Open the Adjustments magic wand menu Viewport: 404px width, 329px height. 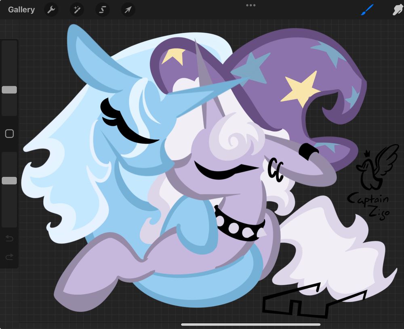77,10
